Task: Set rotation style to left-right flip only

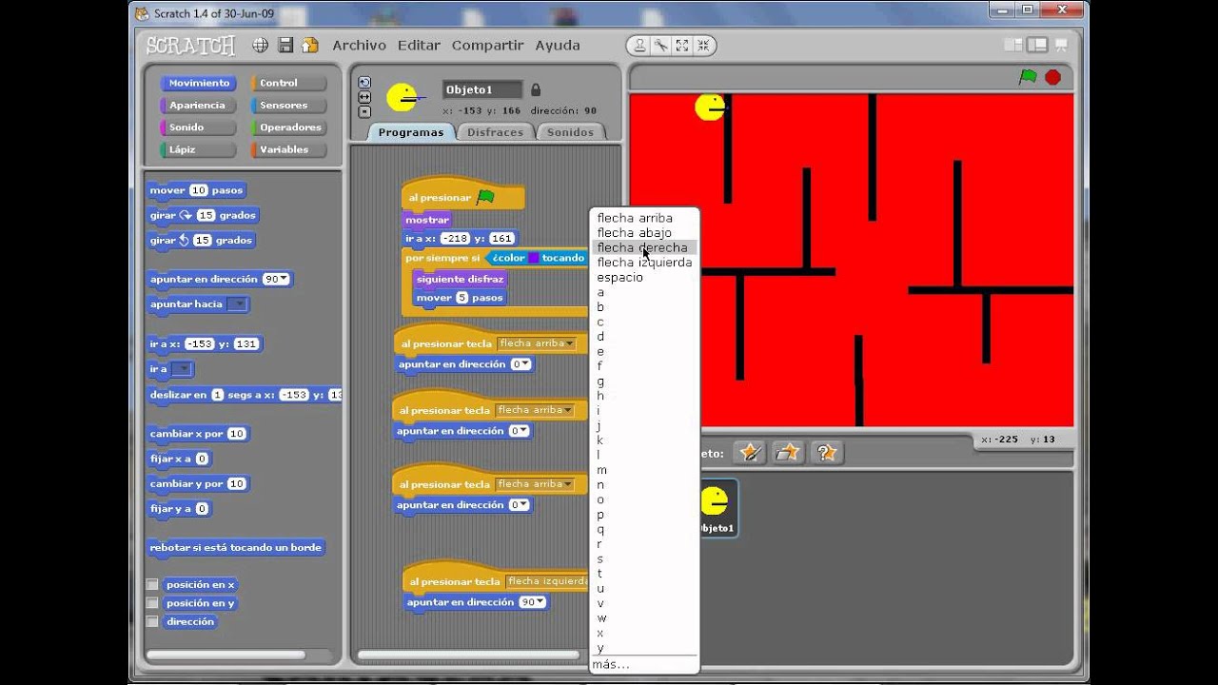Action: (364, 97)
